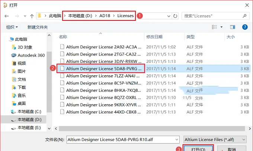Refresh the Licenses folder view
253x151 pixels.
click(x=175, y=16)
